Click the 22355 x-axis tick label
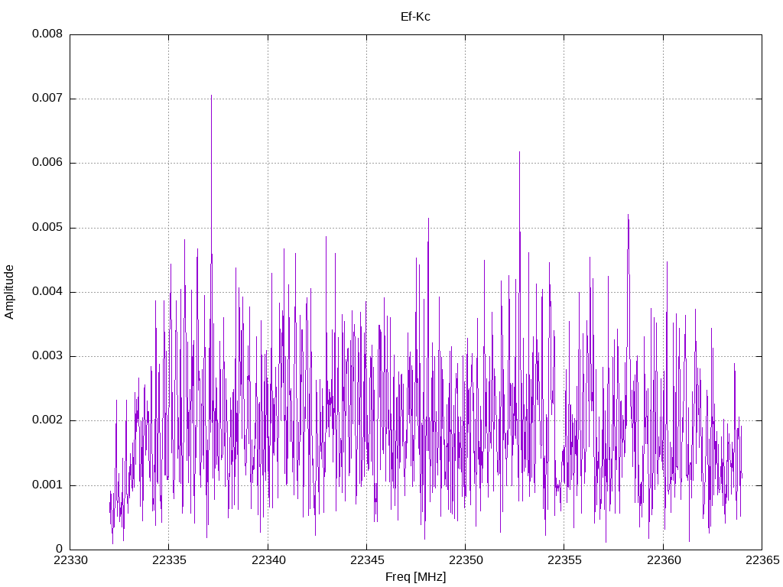This screenshot has width=783, height=587. tap(564, 560)
